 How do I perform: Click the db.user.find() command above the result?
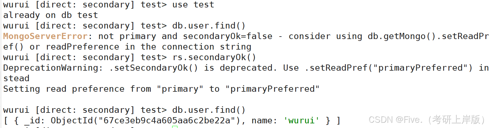pyautogui.click(x=209, y=110)
